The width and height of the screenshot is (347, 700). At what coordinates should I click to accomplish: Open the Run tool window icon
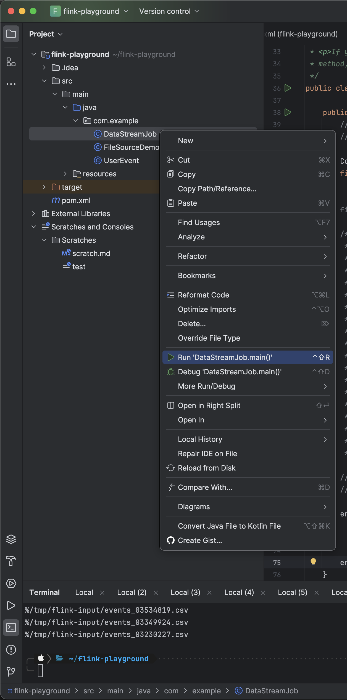click(x=11, y=605)
